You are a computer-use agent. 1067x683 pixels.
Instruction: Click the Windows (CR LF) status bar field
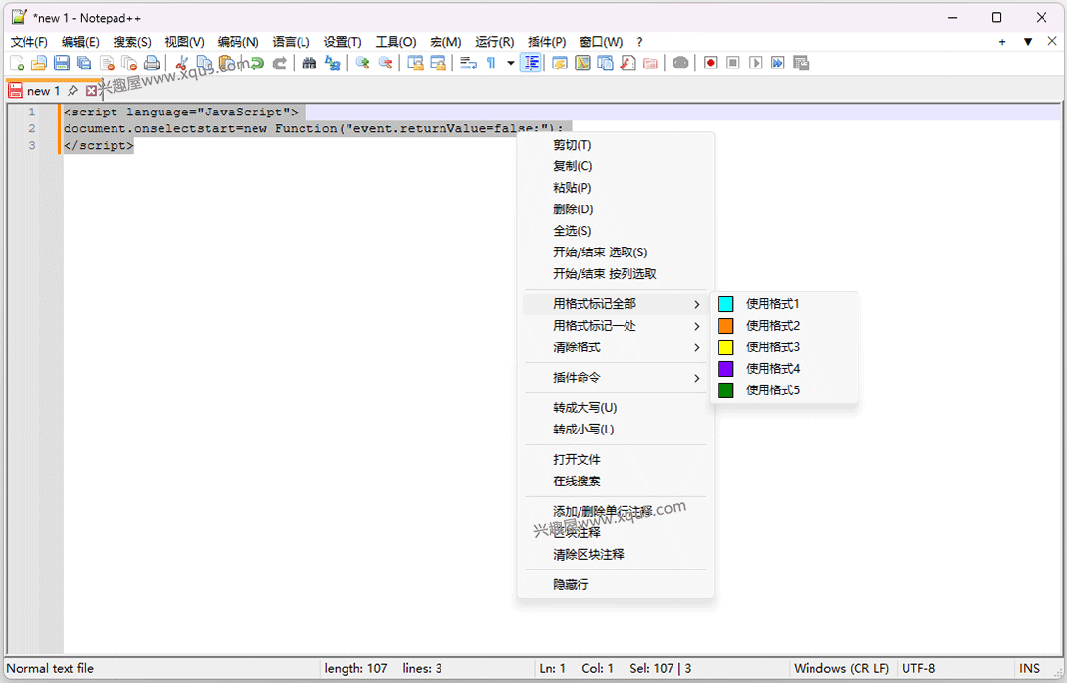[x=841, y=668]
